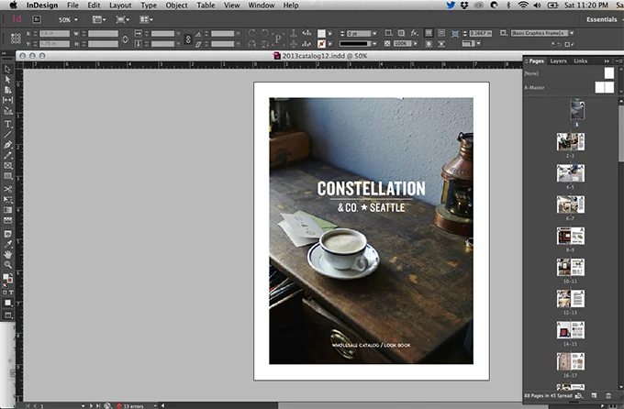This screenshot has height=409, width=624.
Task: Click the Twitter icon in menu bar
Action: (x=451, y=6)
